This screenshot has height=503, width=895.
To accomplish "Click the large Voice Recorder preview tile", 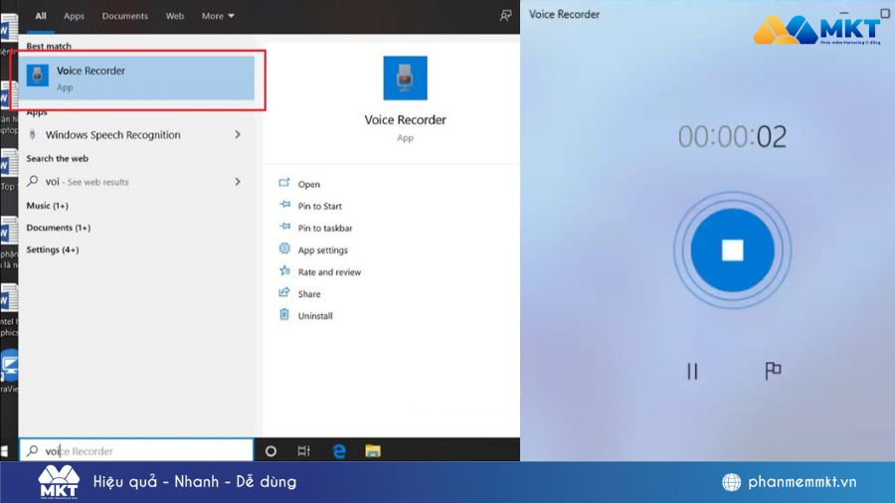I will click(406, 79).
